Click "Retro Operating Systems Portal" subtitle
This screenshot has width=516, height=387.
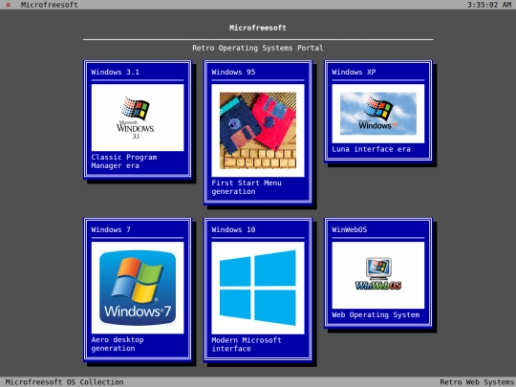(x=258, y=48)
